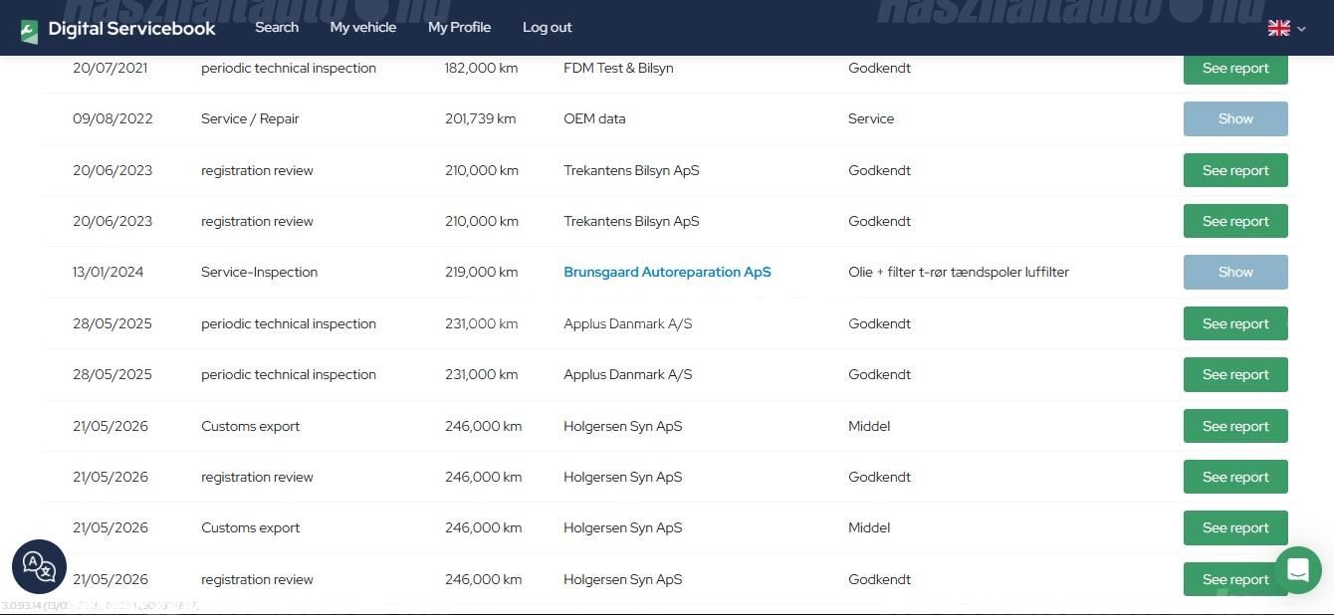The image size is (1334, 615).
Task: Show details for the 09/08/2022 Service / Repair entry
Action: coord(1235,118)
